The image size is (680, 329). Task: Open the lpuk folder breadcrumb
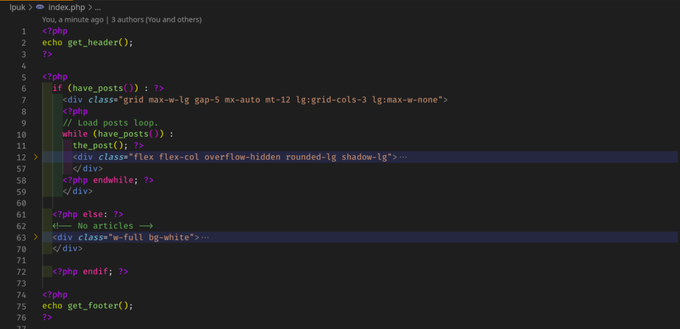[17, 7]
